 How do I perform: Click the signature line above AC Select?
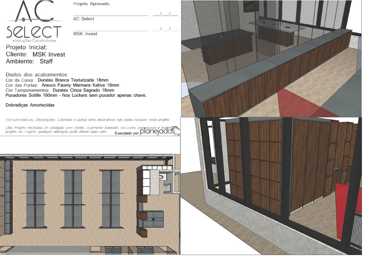[x=111, y=16]
